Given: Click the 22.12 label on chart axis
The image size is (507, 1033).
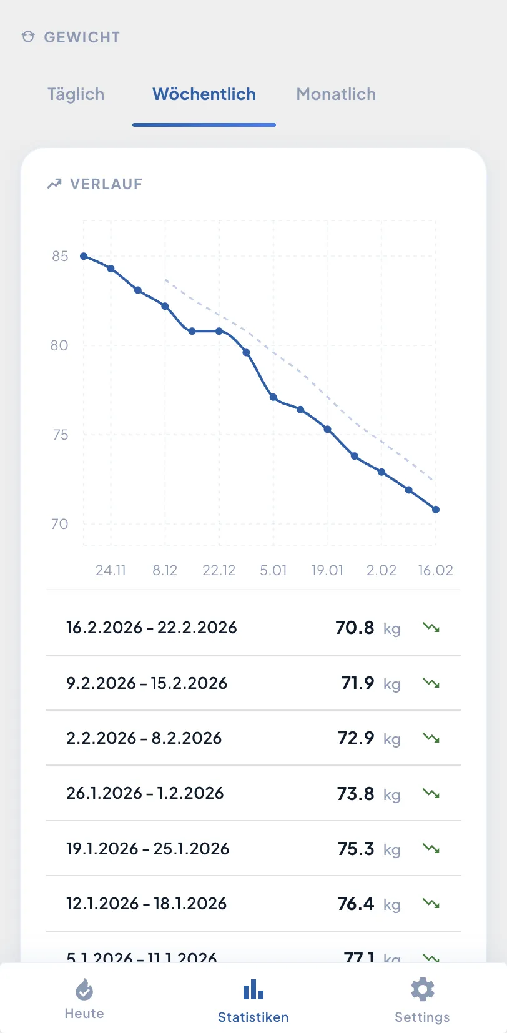Looking at the screenshot, I should 219,570.
